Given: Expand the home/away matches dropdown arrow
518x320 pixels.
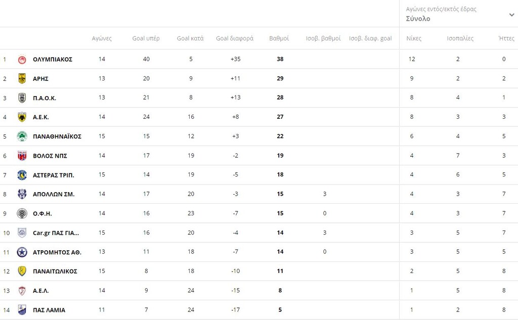Looking at the screenshot, I should tap(511, 15).
